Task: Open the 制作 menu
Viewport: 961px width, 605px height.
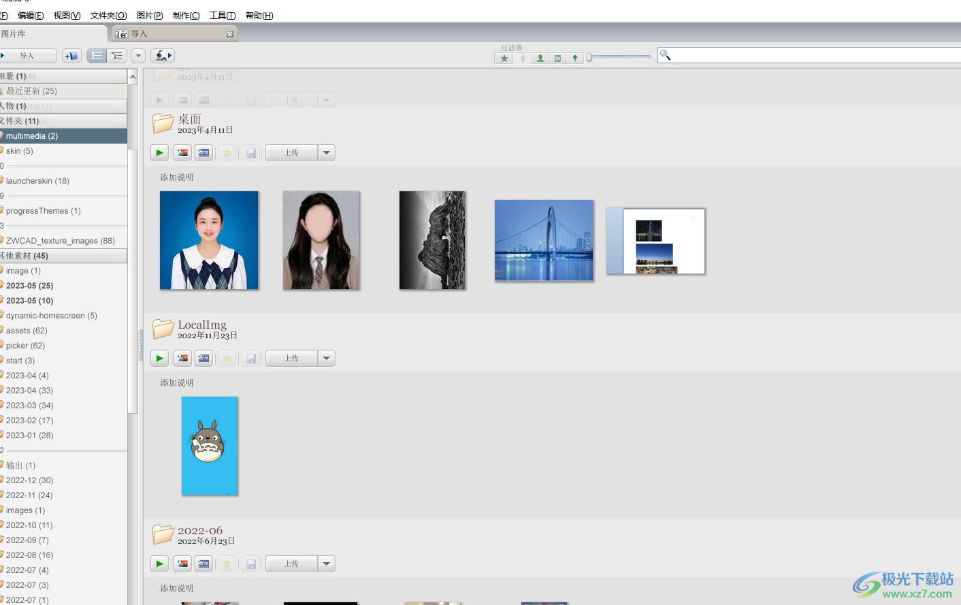Action: click(x=186, y=15)
